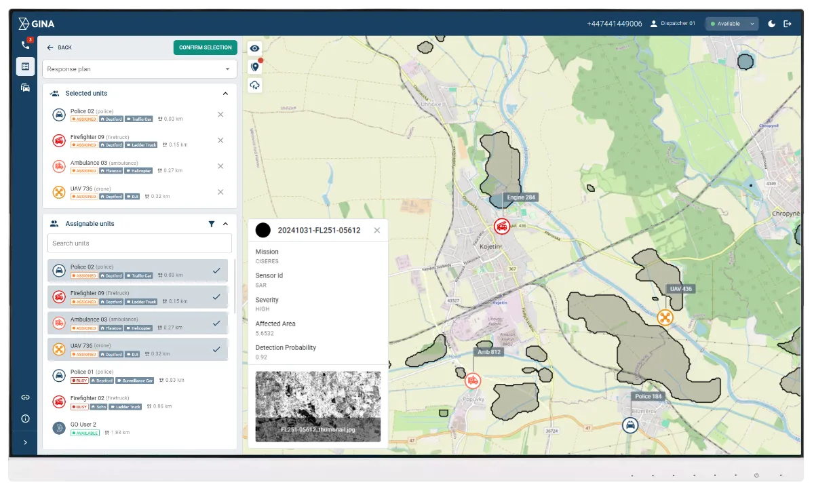Click the logout icon in the top bar
The width and height of the screenshot is (814, 487).
(788, 23)
